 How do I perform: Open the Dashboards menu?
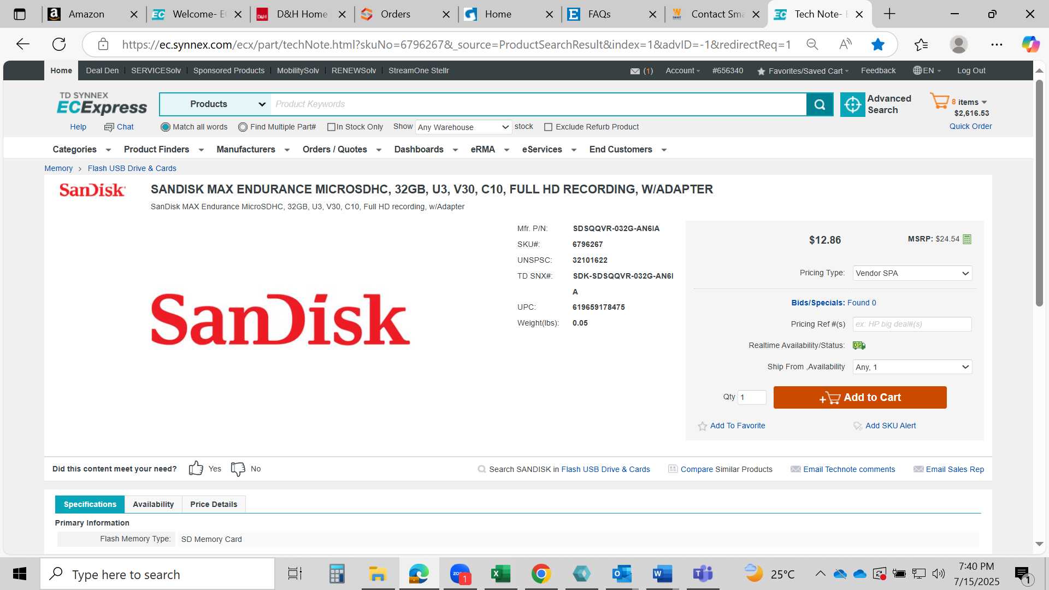(x=426, y=150)
